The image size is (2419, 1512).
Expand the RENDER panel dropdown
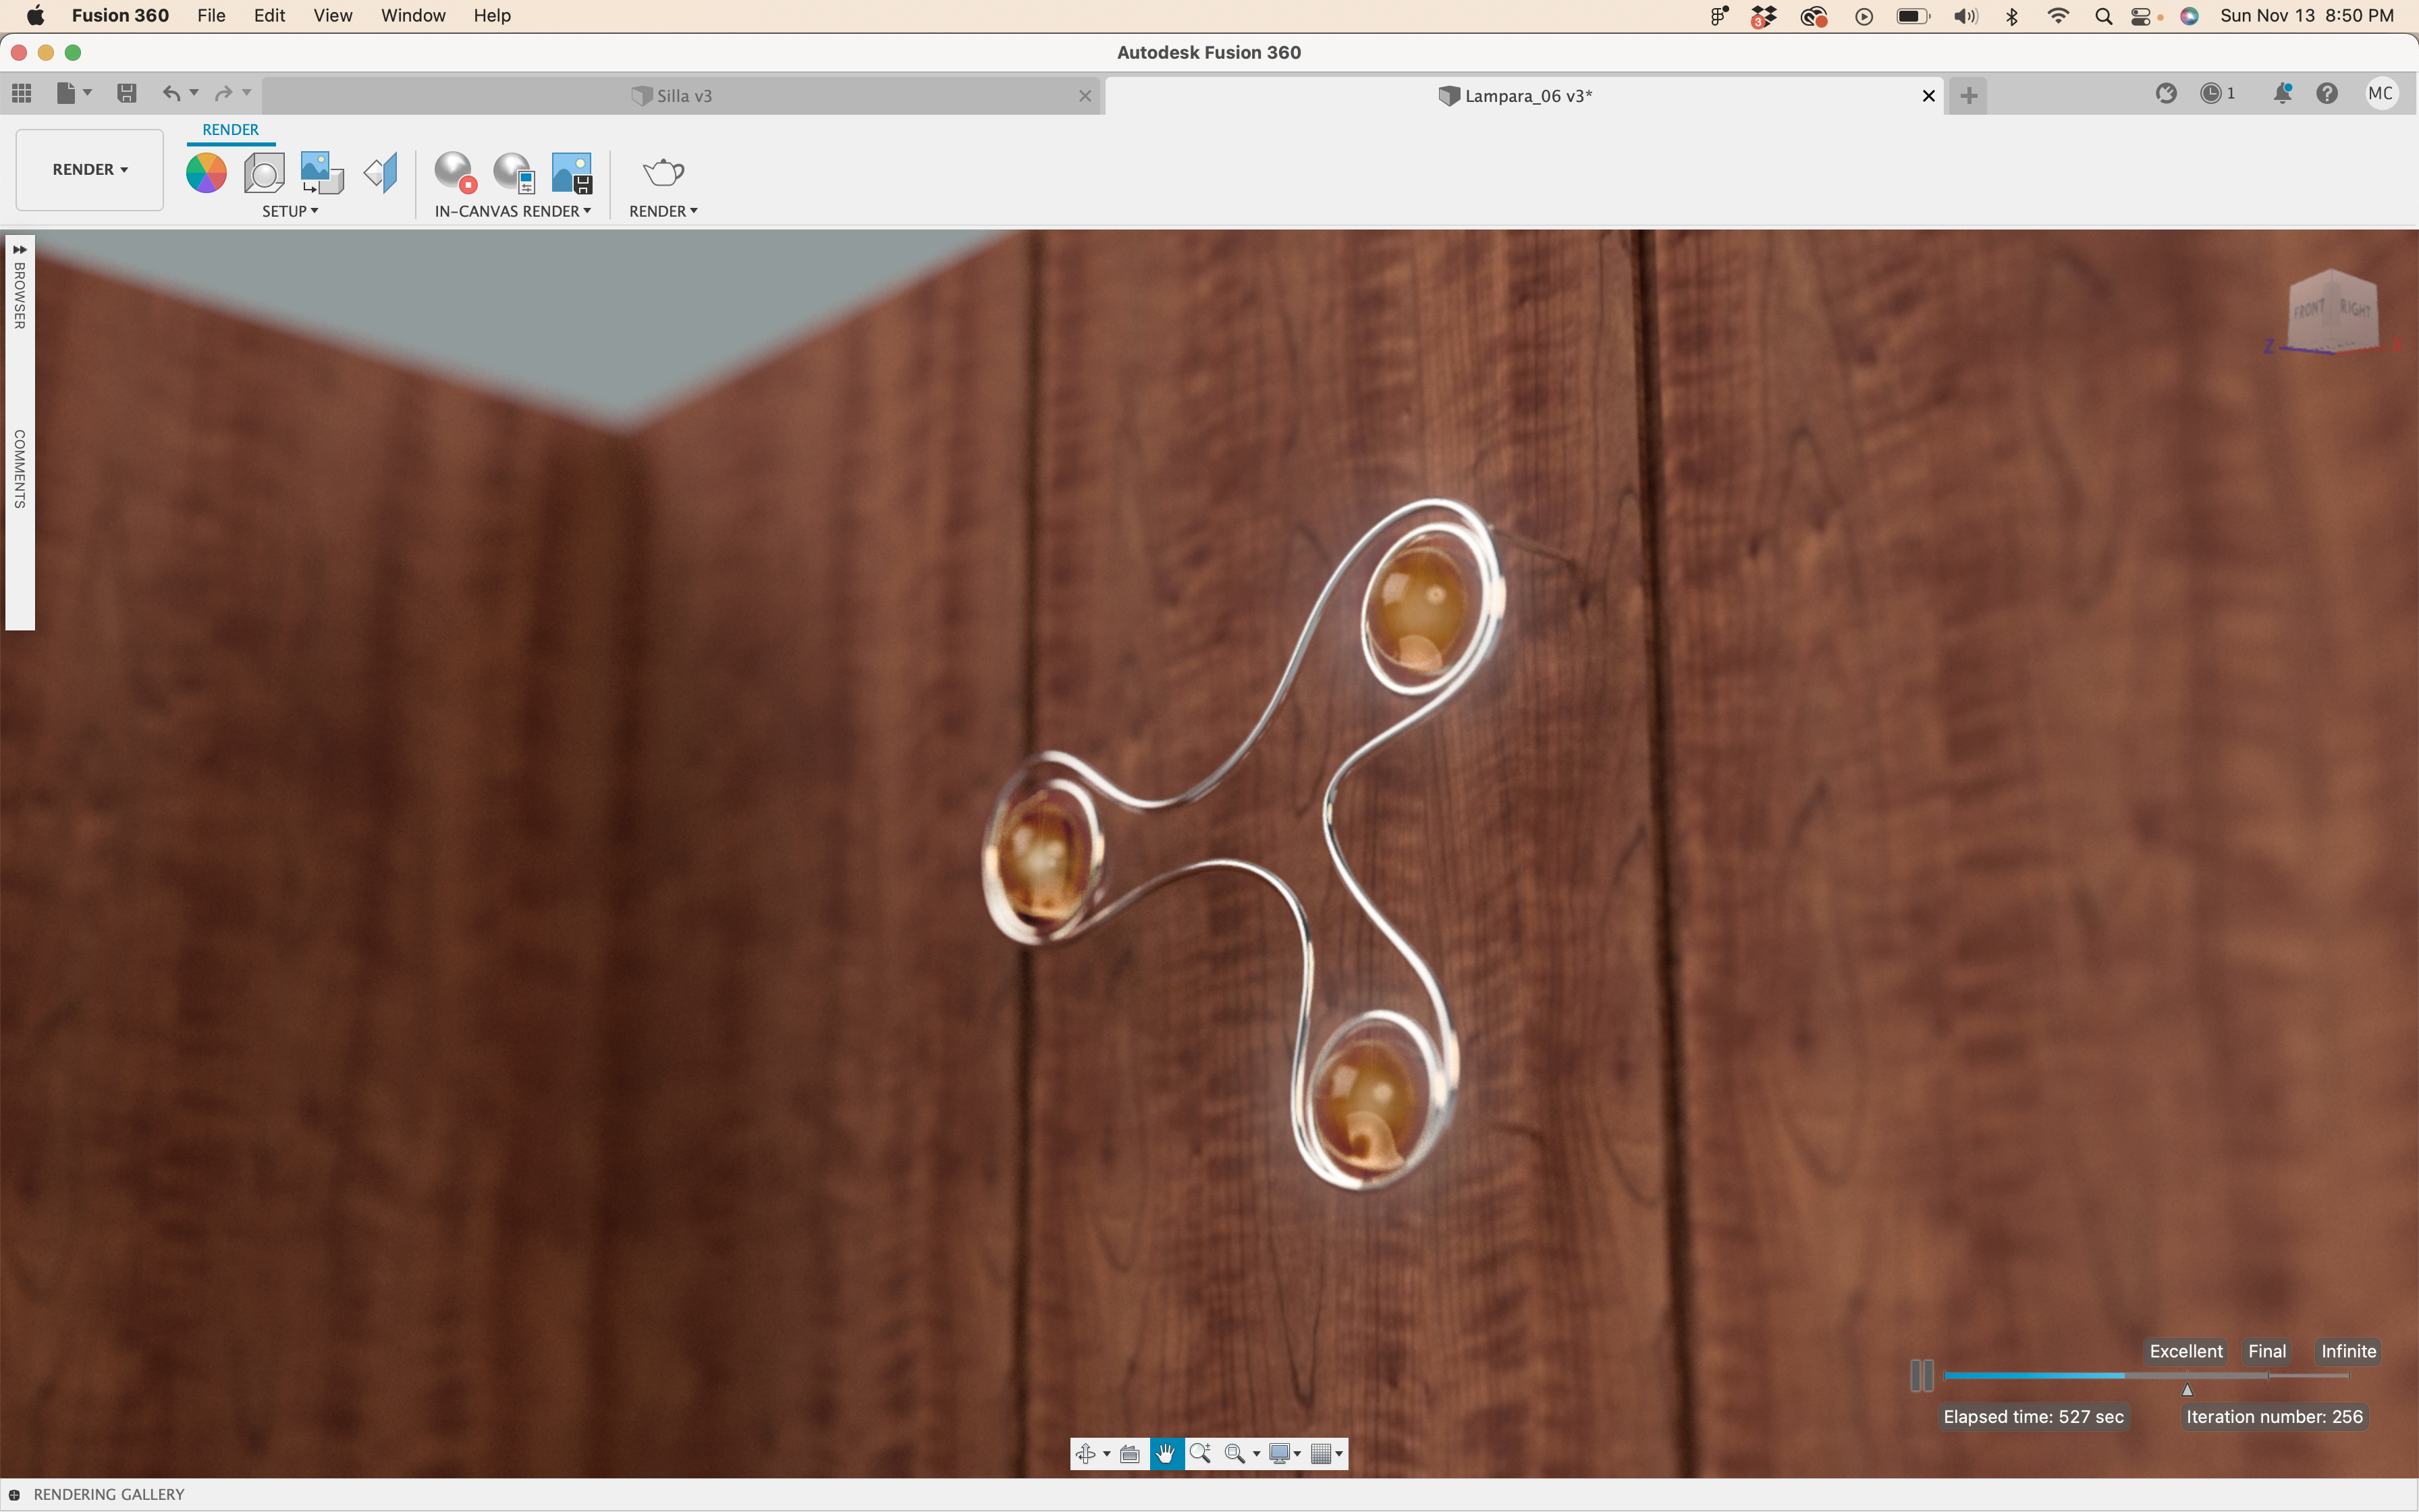click(x=663, y=211)
